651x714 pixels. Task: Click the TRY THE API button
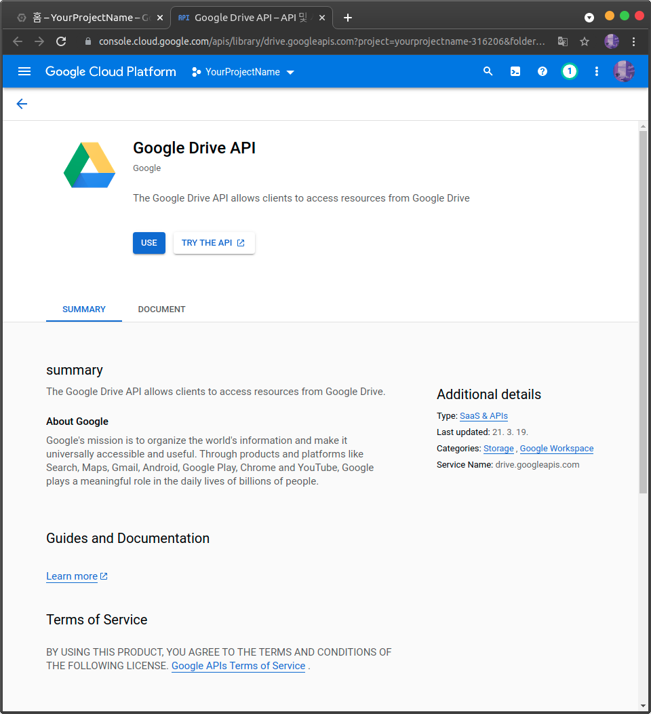214,243
